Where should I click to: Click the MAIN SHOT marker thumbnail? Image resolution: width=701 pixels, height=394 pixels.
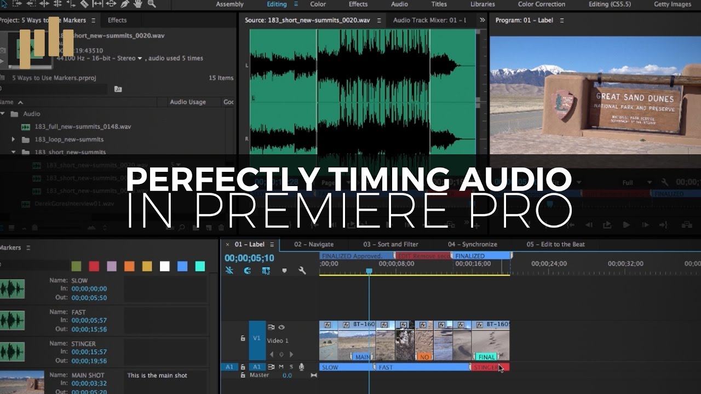pos(22,382)
